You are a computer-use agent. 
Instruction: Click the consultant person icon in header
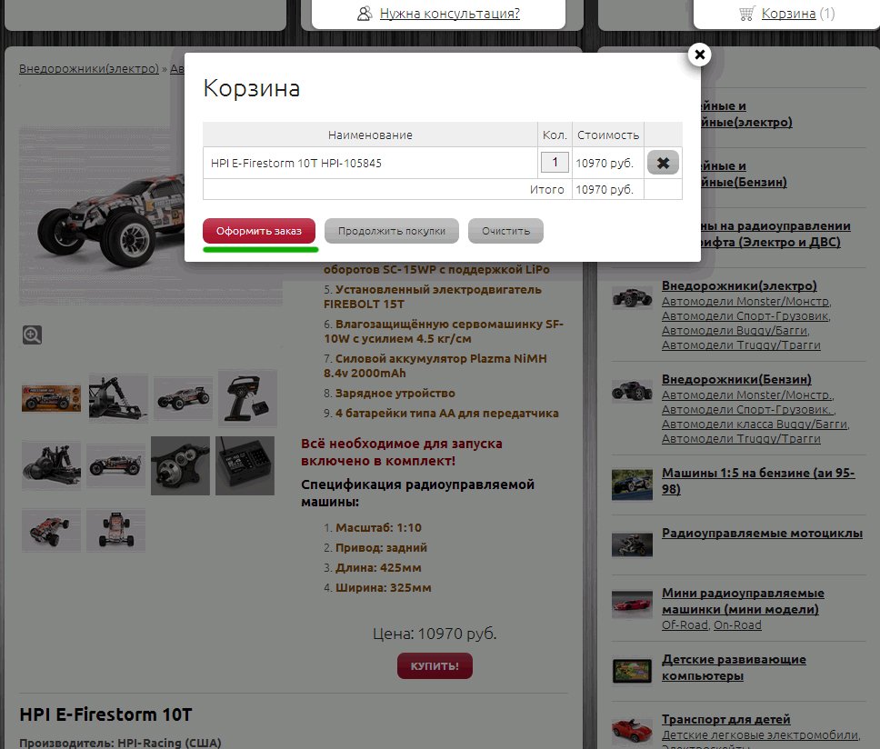coord(365,14)
